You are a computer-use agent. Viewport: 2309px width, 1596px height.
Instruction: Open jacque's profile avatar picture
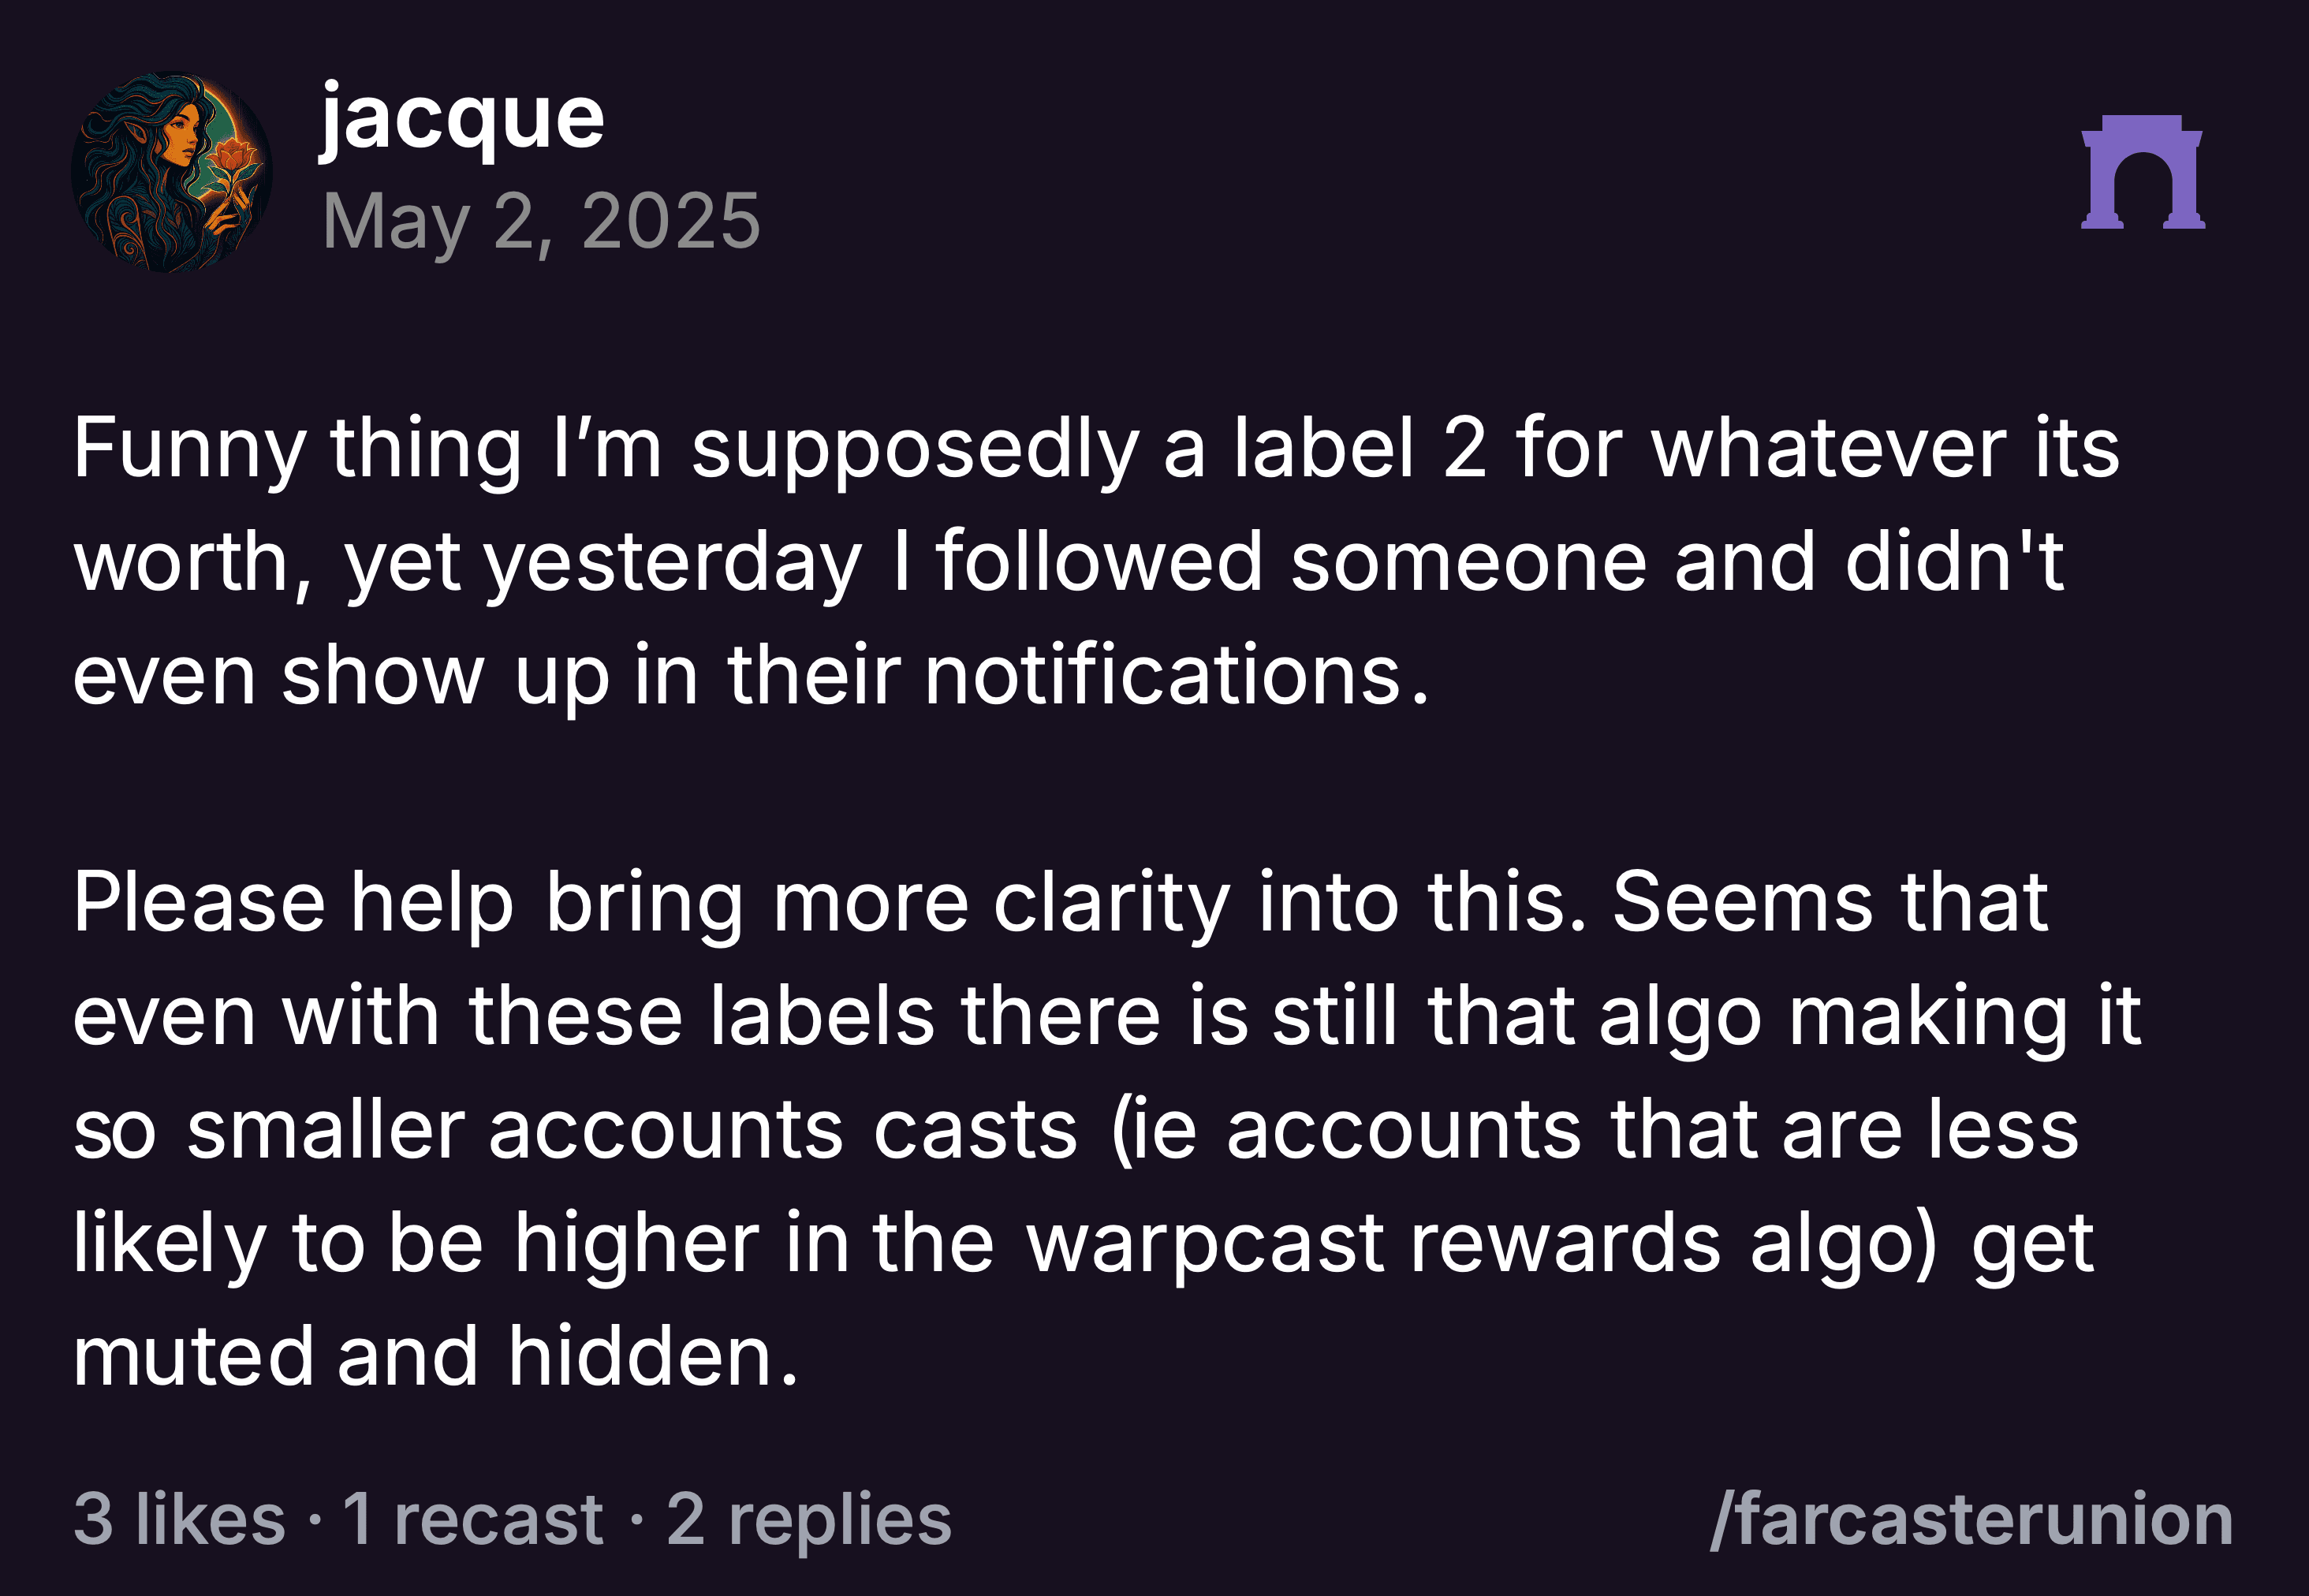point(172,172)
